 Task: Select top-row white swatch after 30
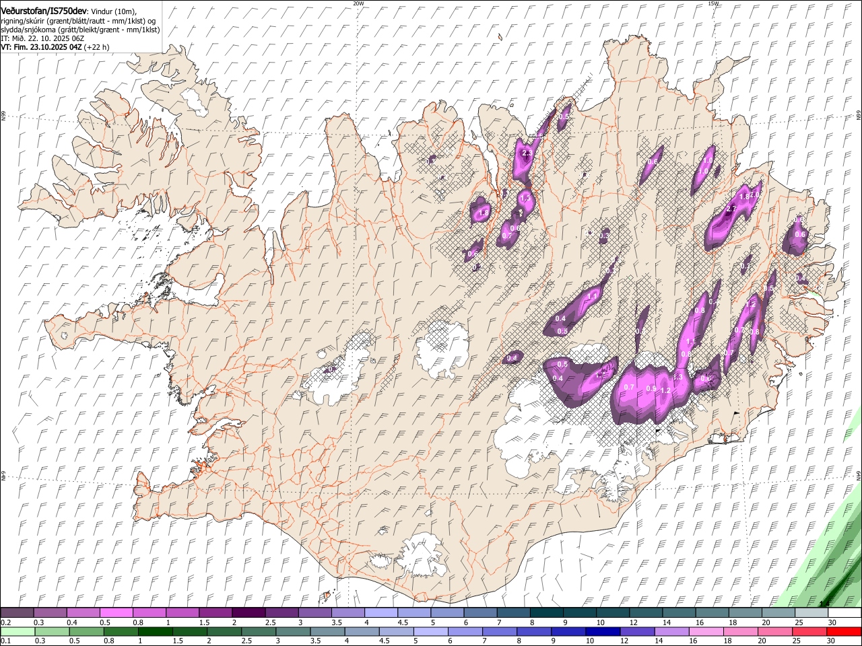(x=844, y=613)
